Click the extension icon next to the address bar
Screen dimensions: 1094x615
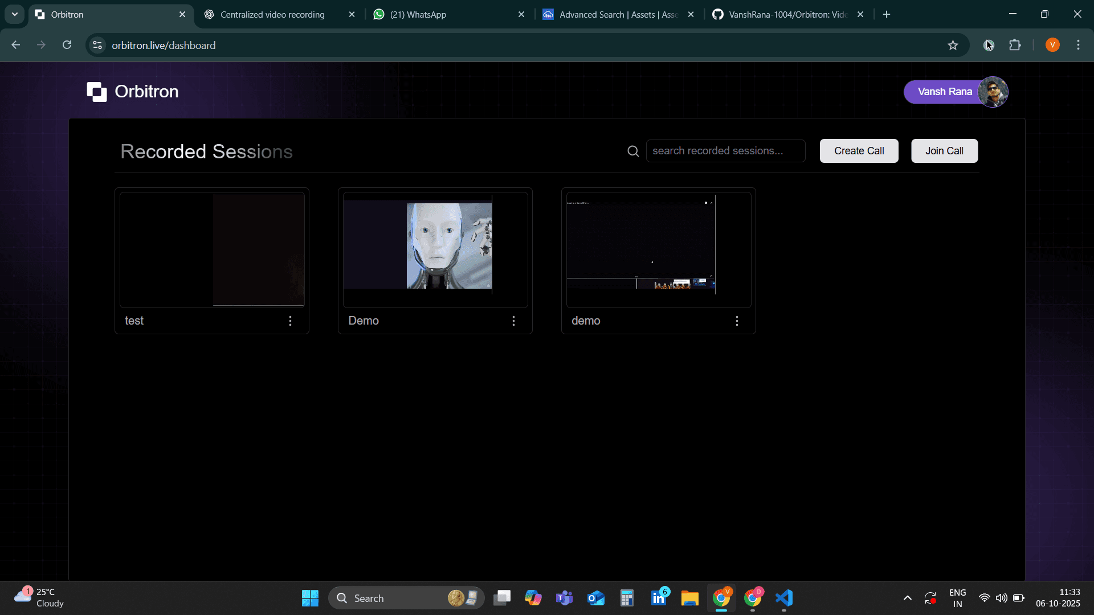[990, 45]
